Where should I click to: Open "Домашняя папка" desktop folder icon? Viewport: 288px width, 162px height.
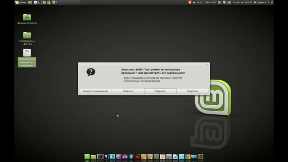click(x=27, y=19)
